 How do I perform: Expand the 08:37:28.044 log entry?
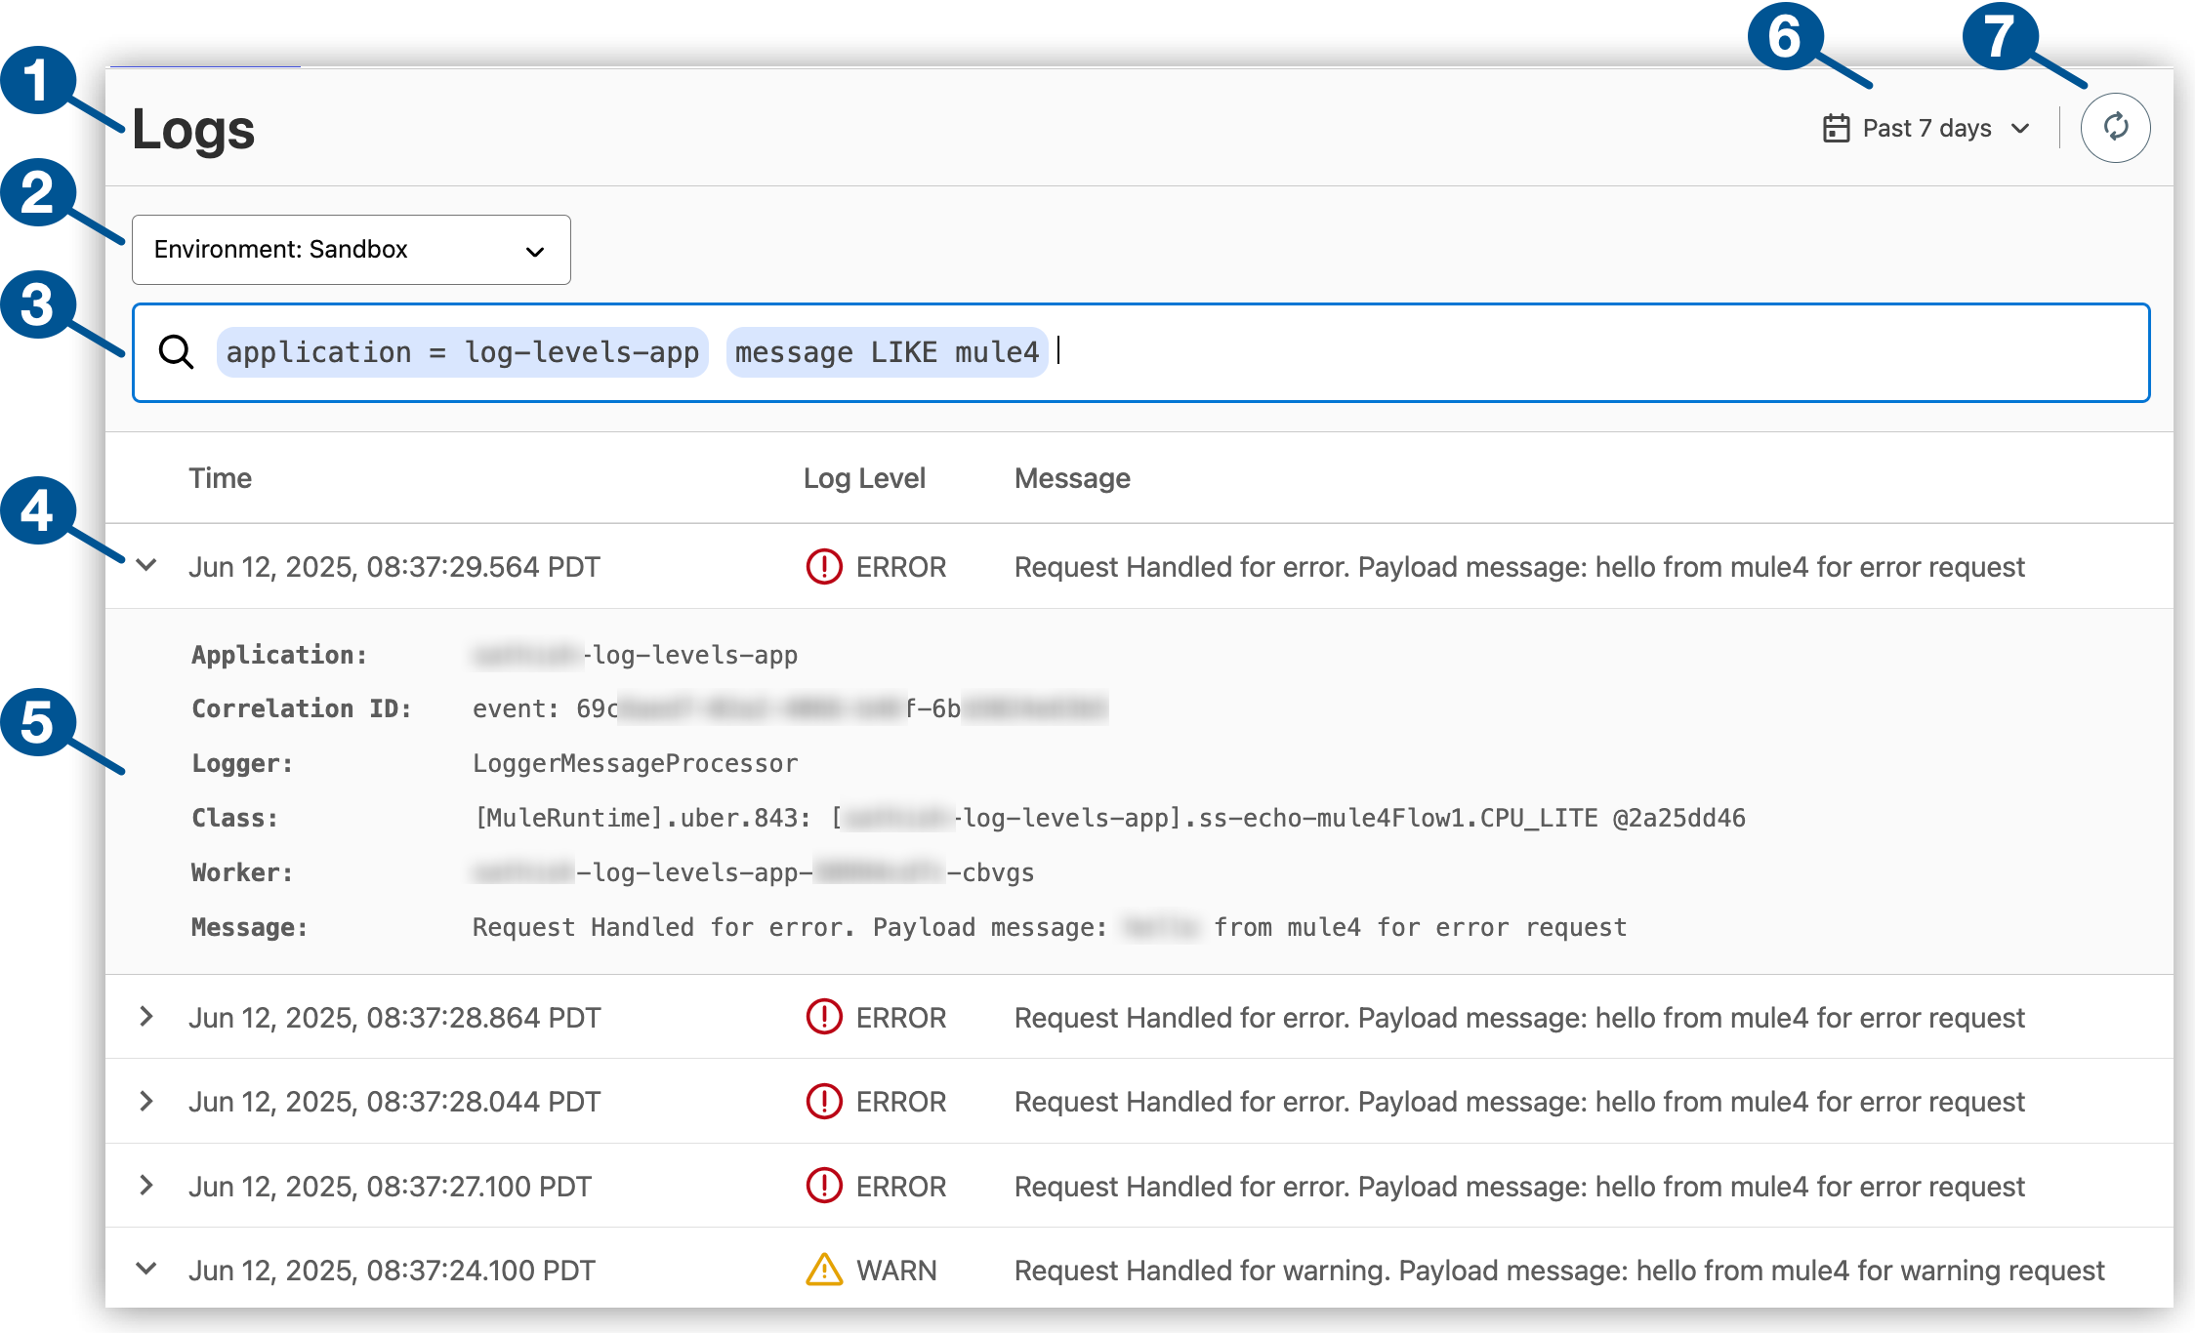(x=146, y=1101)
